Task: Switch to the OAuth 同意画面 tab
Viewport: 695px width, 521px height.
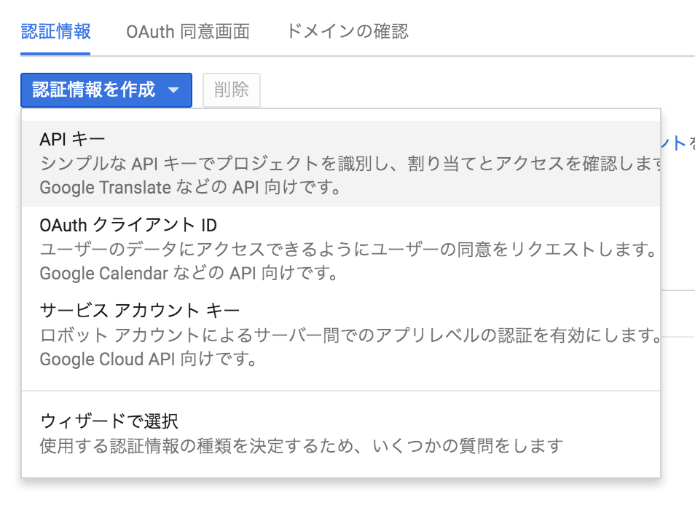Action: [188, 31]
